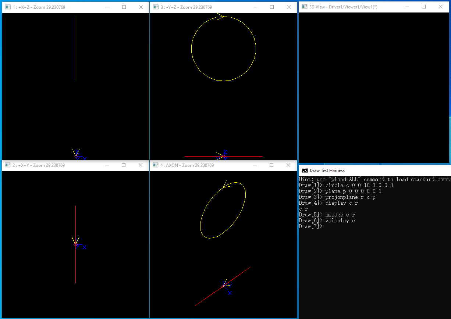Maximize the 4 : AXON view window
451x319 pixels.
[271, 165]
